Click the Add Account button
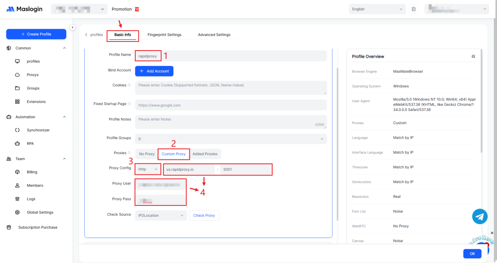 (x=154, y=71)
